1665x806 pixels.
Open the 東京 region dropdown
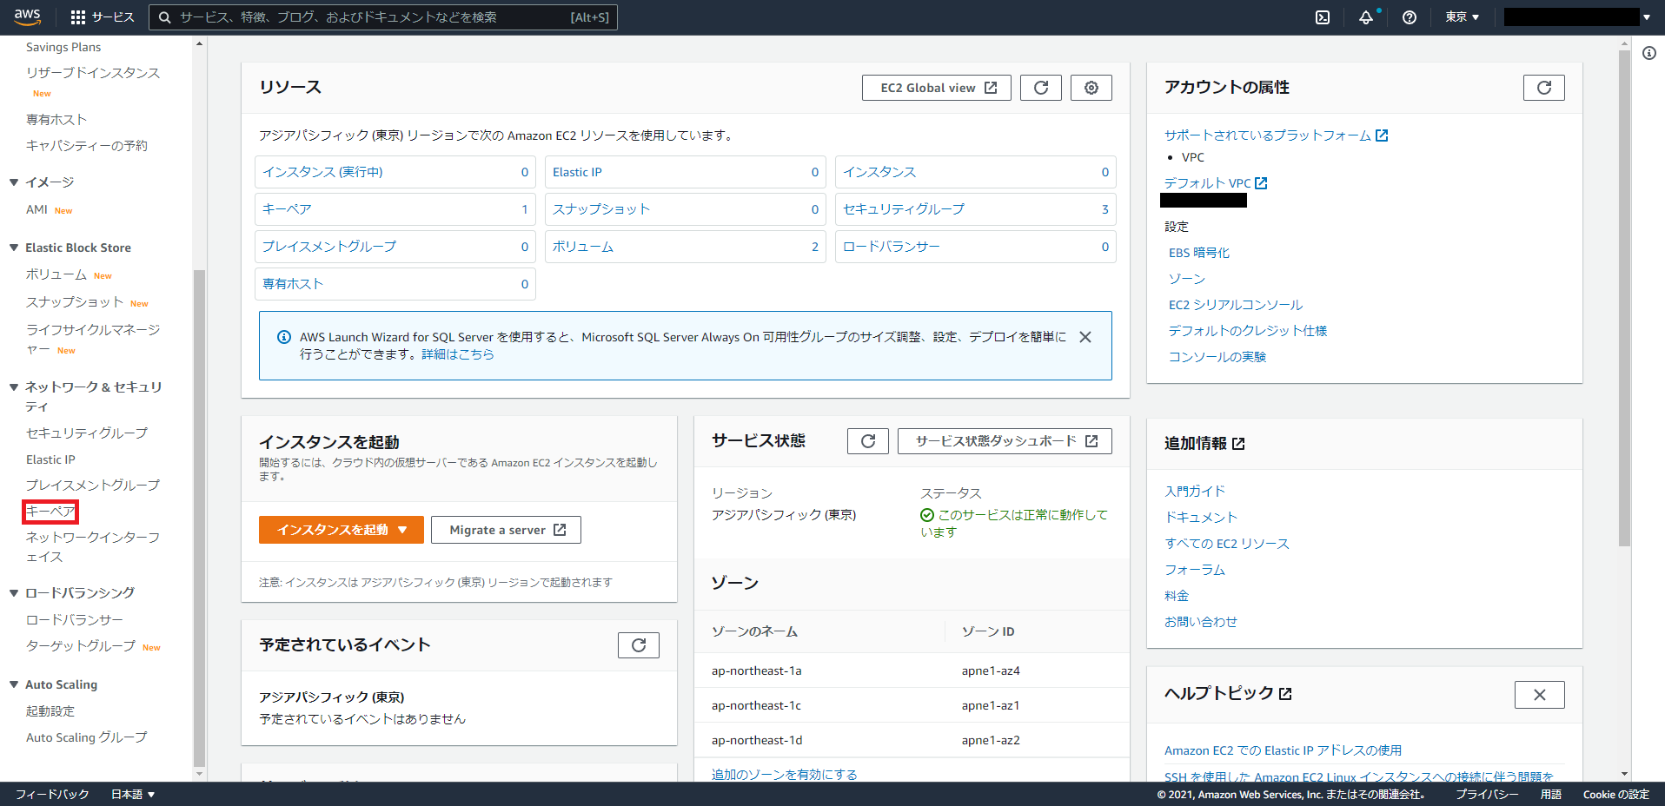[1463, 17]
